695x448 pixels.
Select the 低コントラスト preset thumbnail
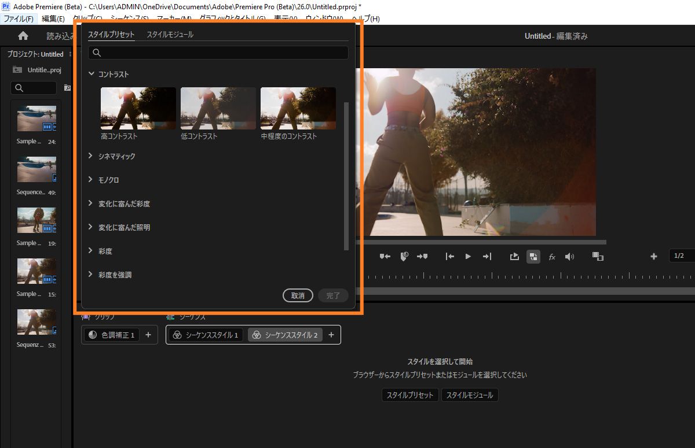coord(218,108)
